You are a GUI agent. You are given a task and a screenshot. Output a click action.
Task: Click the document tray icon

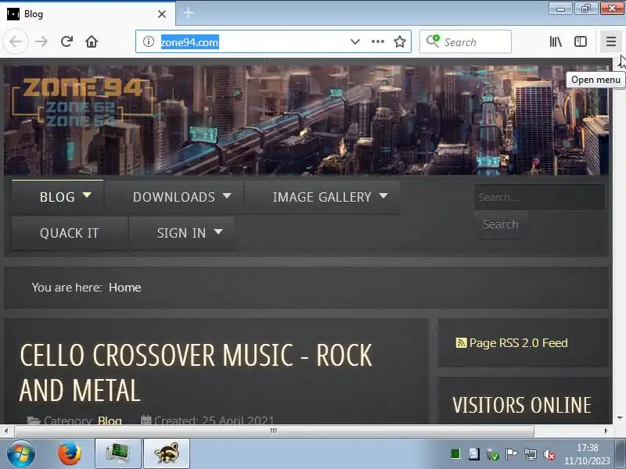474,454
